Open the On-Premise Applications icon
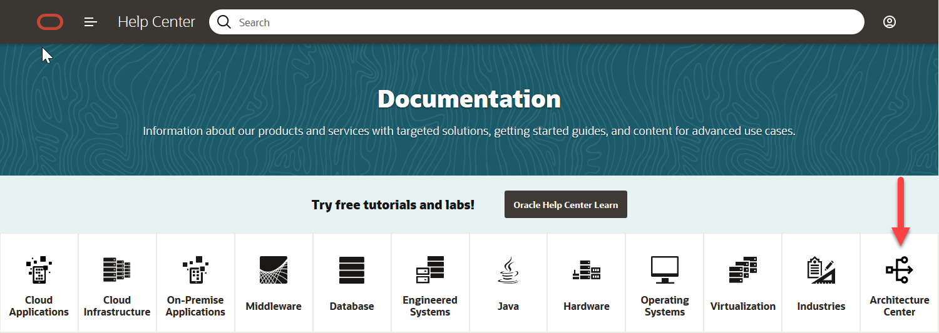This screenshot has width=939, height=333. [195, 270]
